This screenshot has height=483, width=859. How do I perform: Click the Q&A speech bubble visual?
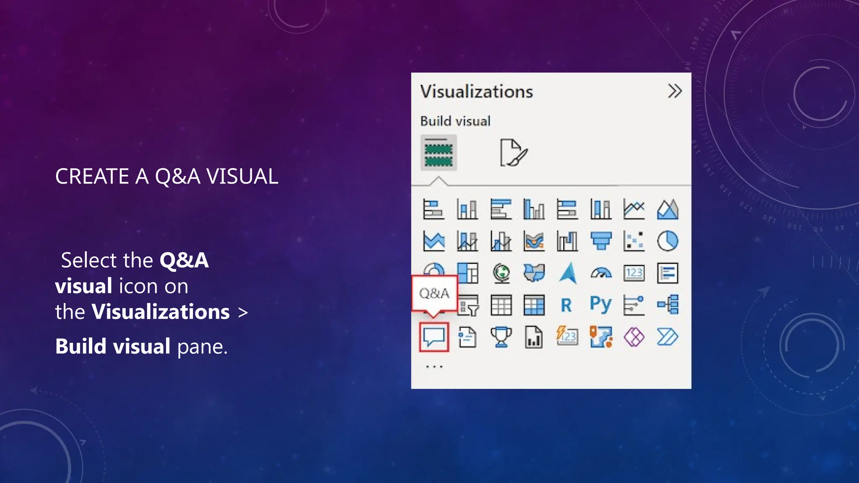pos(434,337)
